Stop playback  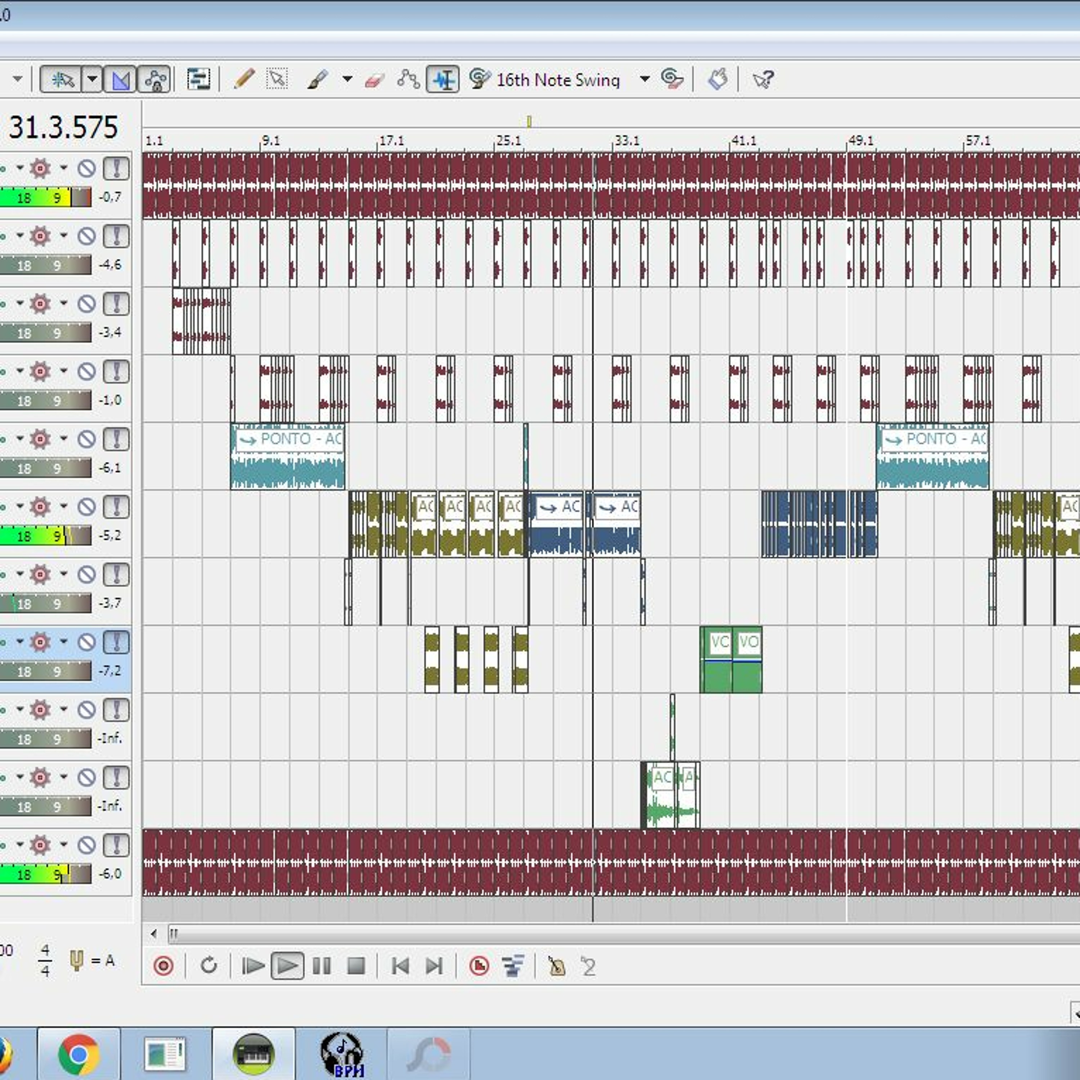tap(356, 966)
